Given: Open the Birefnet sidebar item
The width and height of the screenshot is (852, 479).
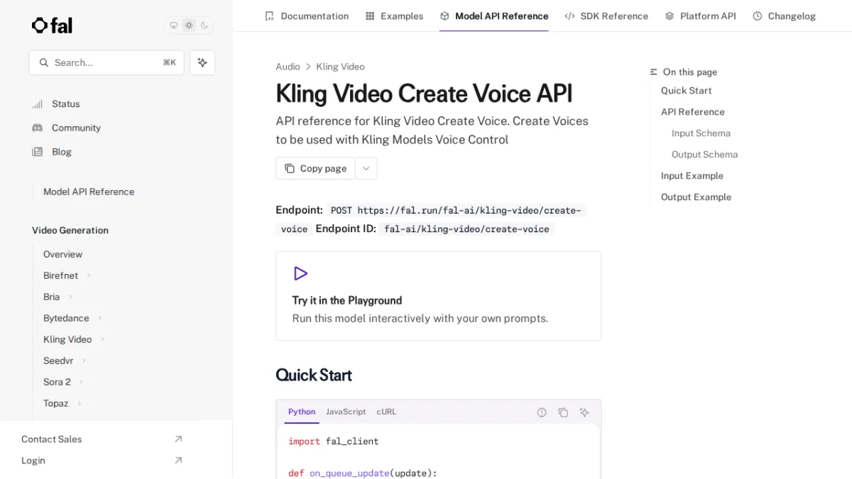Looking at the screenshot, I should pyautogui.click(x=60, y=275).
